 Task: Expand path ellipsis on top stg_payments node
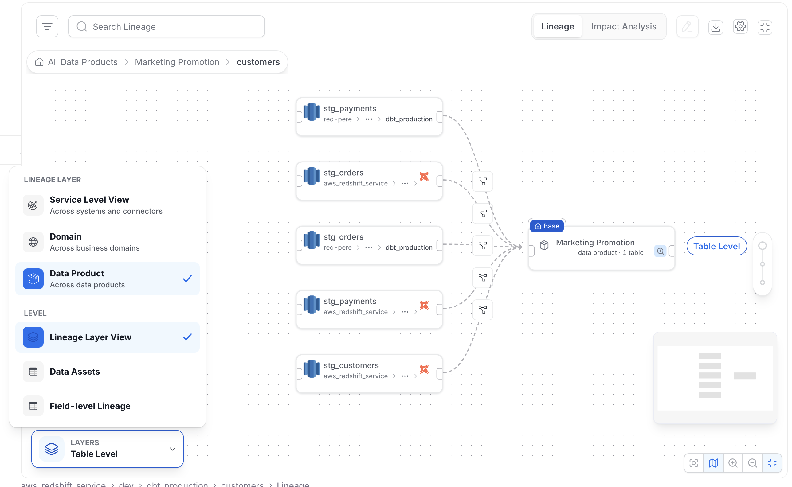click(369, 119)
